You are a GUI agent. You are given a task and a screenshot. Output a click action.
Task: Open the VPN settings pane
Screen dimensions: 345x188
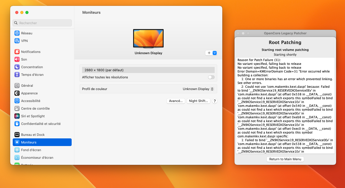click(x=42, y=41)
